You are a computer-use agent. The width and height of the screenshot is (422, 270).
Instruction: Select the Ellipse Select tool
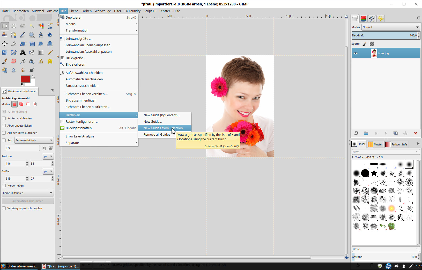point(14,26)
